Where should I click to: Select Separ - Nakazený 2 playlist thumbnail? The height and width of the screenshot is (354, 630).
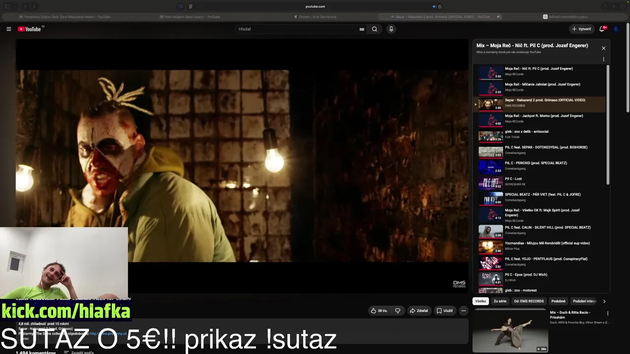click(491, 104)
